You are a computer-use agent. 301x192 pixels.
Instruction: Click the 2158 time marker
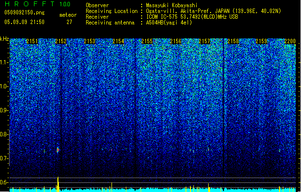pyautogui.click(x=233, y=41)
